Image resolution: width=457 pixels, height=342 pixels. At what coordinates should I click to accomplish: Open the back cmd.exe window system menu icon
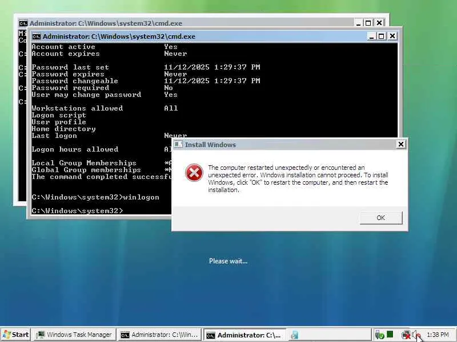point(23,23)
